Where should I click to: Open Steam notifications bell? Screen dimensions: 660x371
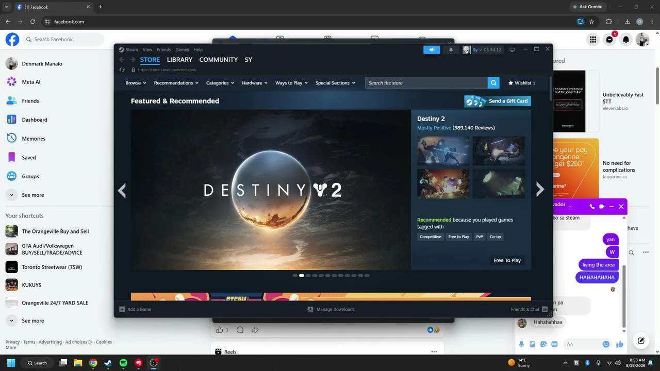(451, 49)
